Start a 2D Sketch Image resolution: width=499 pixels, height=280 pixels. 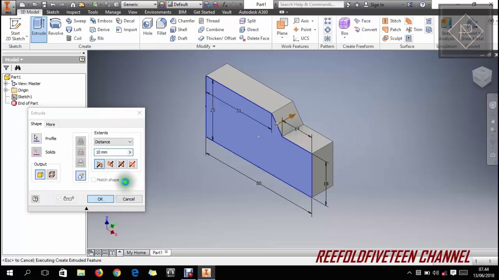15,29
